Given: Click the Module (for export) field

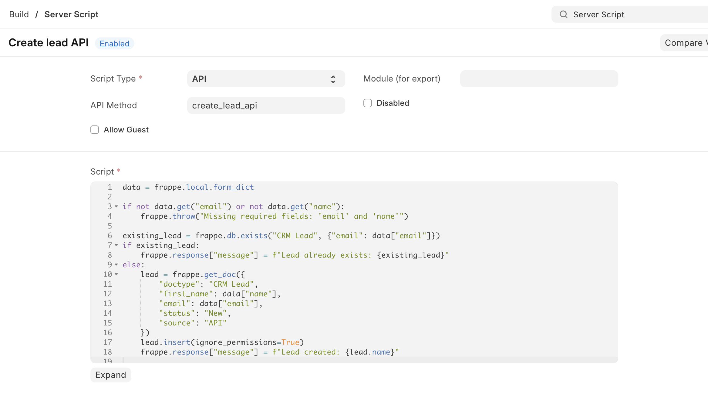Looking at the screenshot, I should point(538,79).
